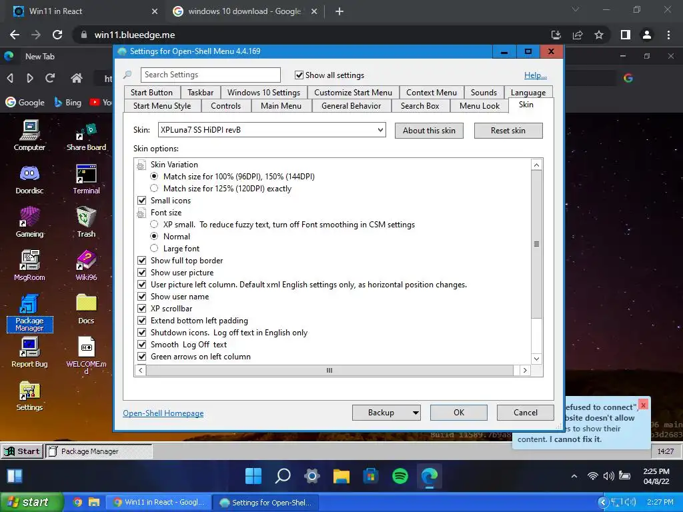683x512 pixels.
Task: Open the Win11 taskbar search icon
Action: [x=283, y=476]
